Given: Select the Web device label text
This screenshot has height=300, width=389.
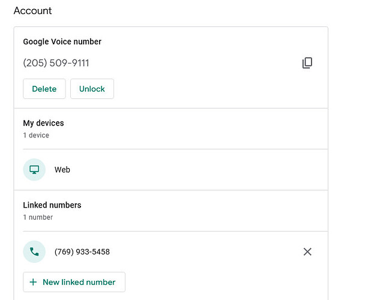Looking at the screenshot, I should [62, 170].
